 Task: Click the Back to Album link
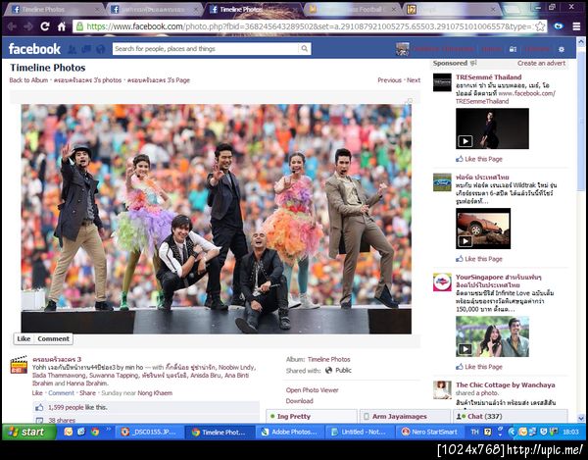pyautogui.click(x=28, y=80)
